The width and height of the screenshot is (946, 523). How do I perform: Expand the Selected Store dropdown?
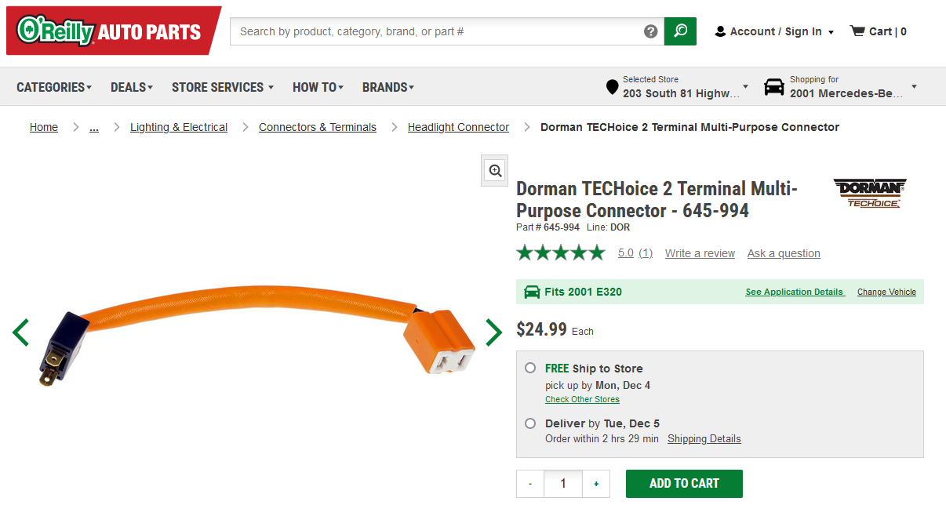coord(678,86)
